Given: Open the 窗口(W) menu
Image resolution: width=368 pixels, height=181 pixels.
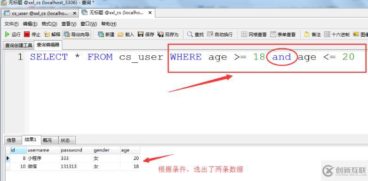Looking at the screenshot, I should [x=89, y=24].
